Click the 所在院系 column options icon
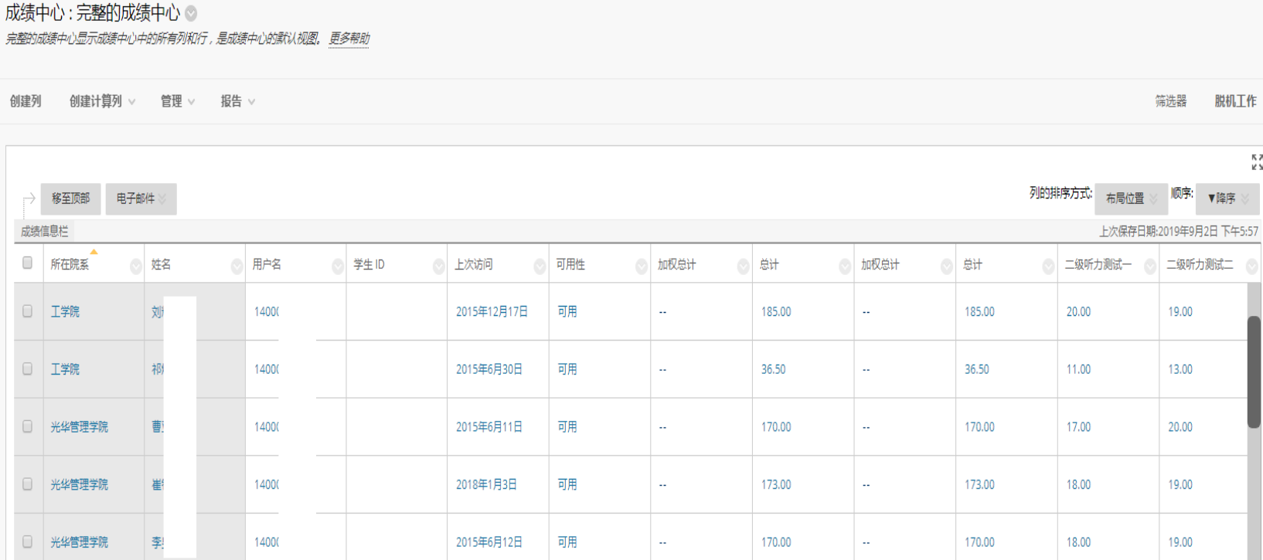 pyautogui.click(x=136, y=266)
